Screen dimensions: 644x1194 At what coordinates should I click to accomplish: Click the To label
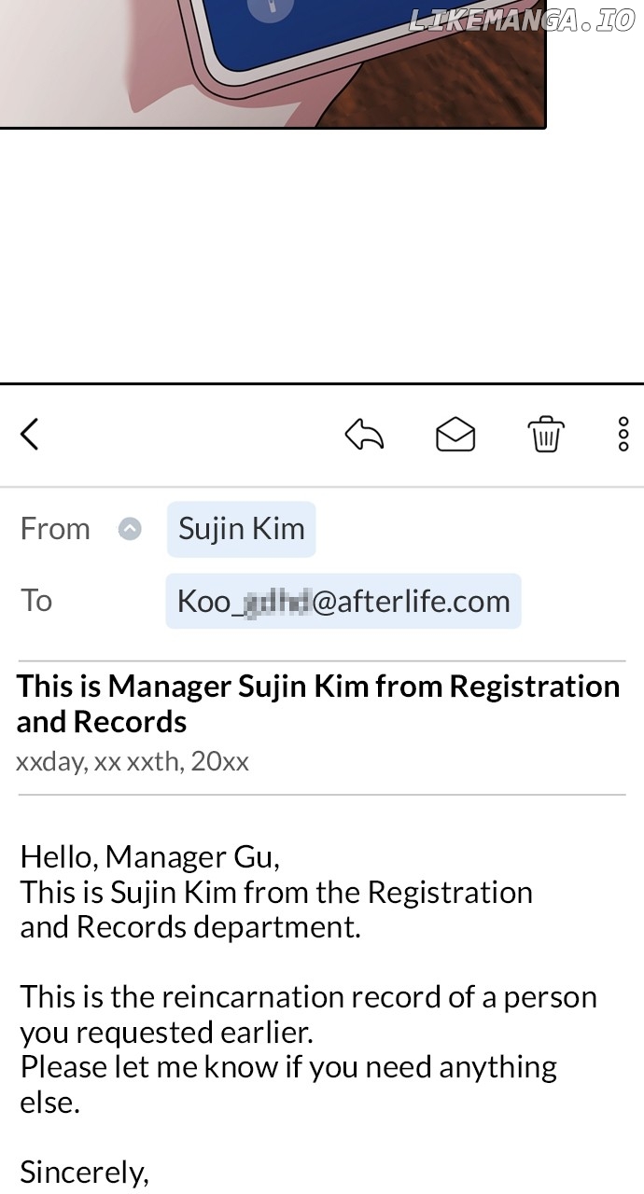point(36,601)
